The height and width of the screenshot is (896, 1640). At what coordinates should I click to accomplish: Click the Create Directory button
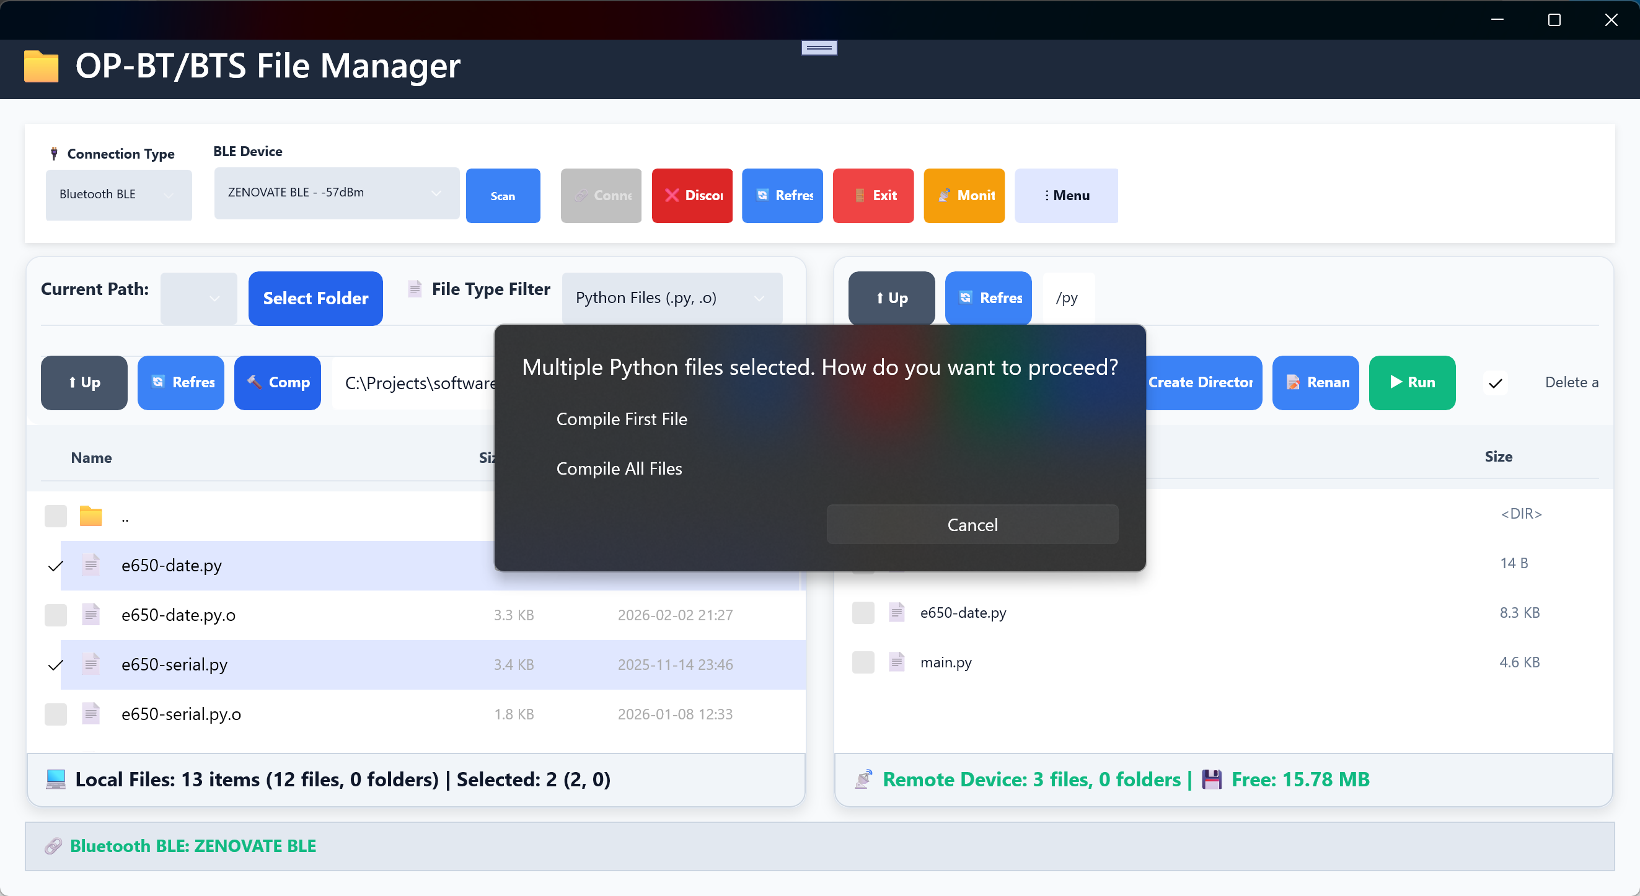coord(1202,382)
